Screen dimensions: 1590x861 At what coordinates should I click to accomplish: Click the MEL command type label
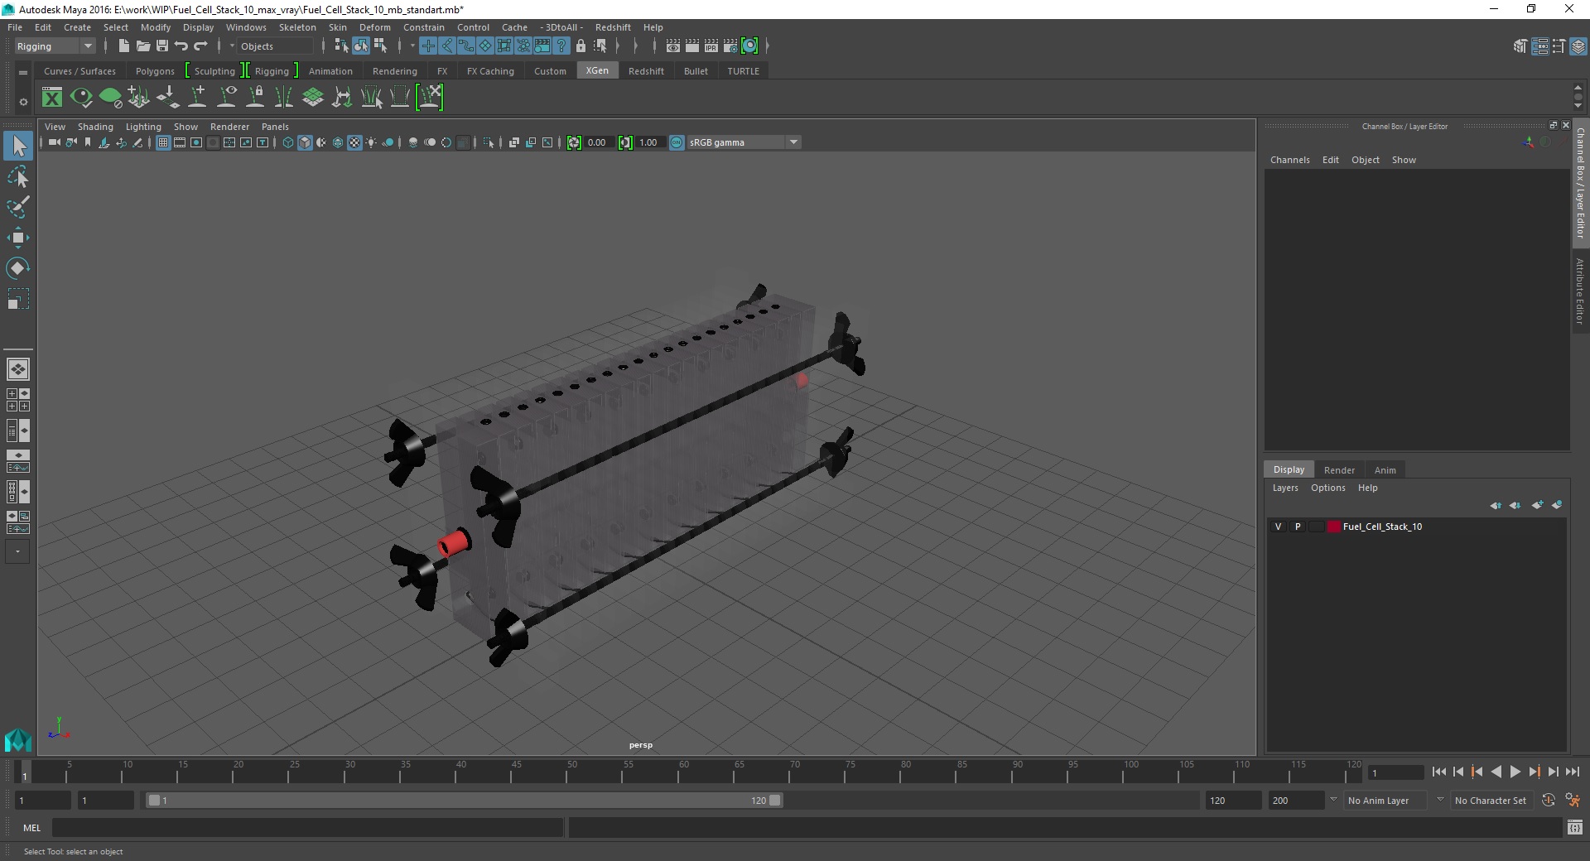point(31,827)
